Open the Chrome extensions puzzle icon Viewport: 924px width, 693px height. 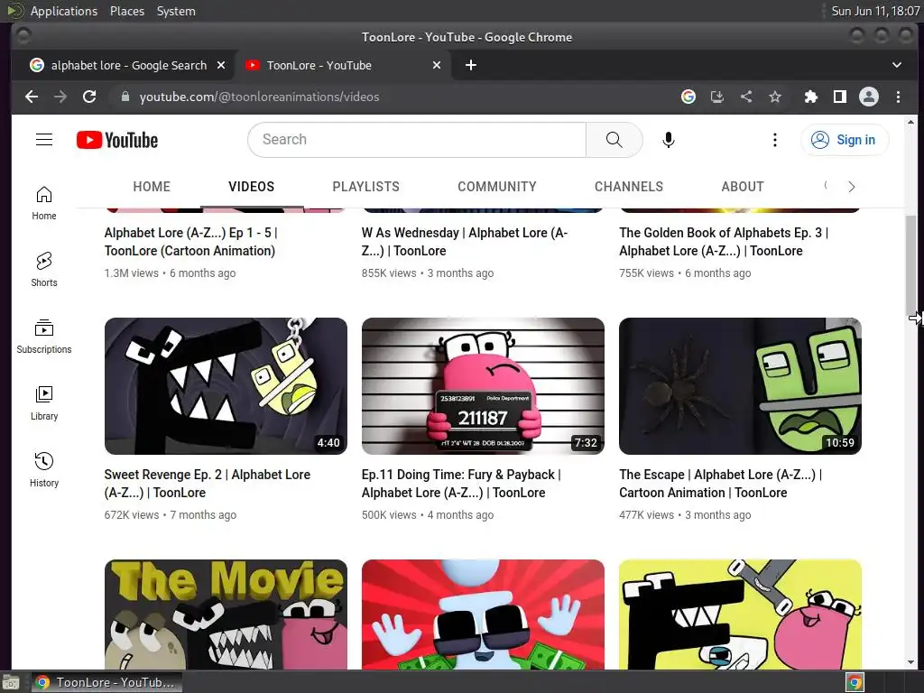point(811,97)
